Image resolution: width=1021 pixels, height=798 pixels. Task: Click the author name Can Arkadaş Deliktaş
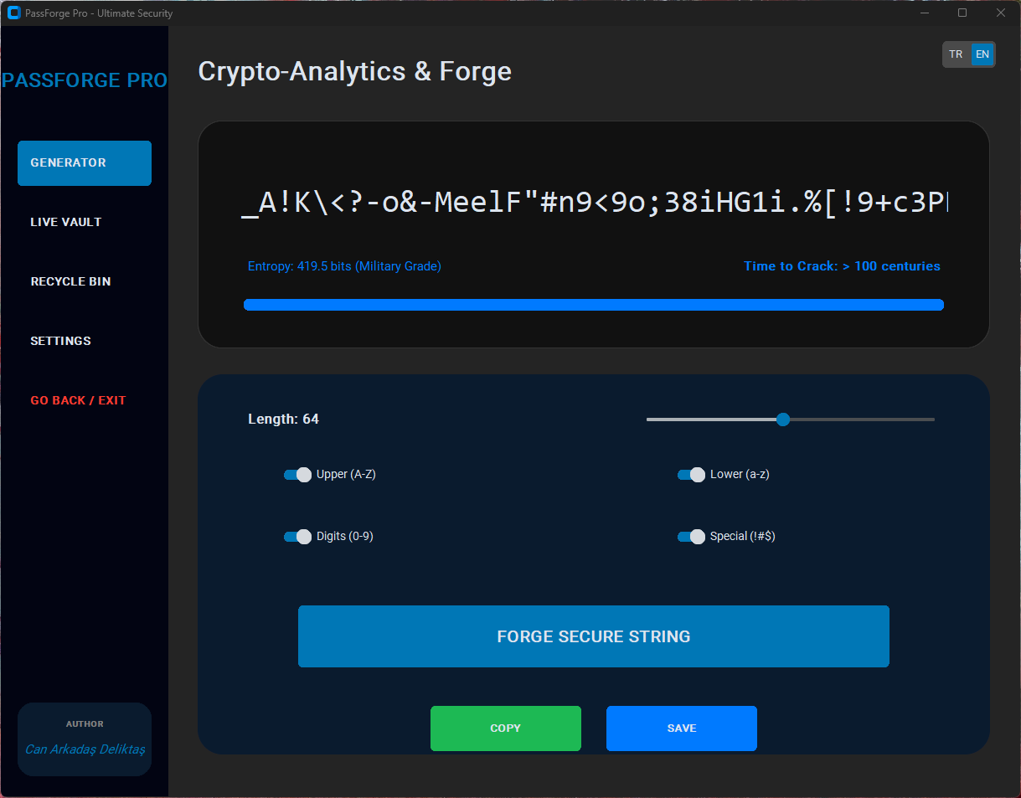tap(85, 749)
